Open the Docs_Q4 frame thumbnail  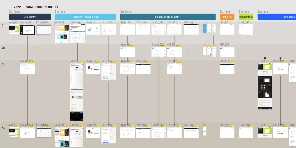pos(159,133)
